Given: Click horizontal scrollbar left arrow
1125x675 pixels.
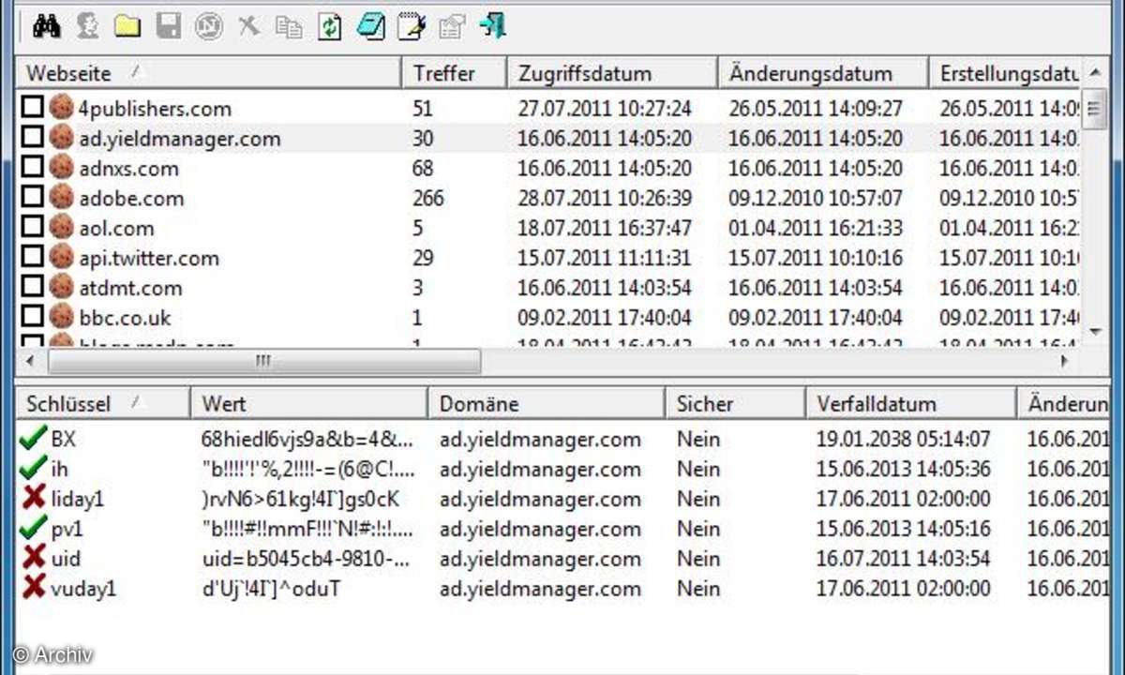Looking at the screenshot, I should pyautogui.click(x=31, y=361).
